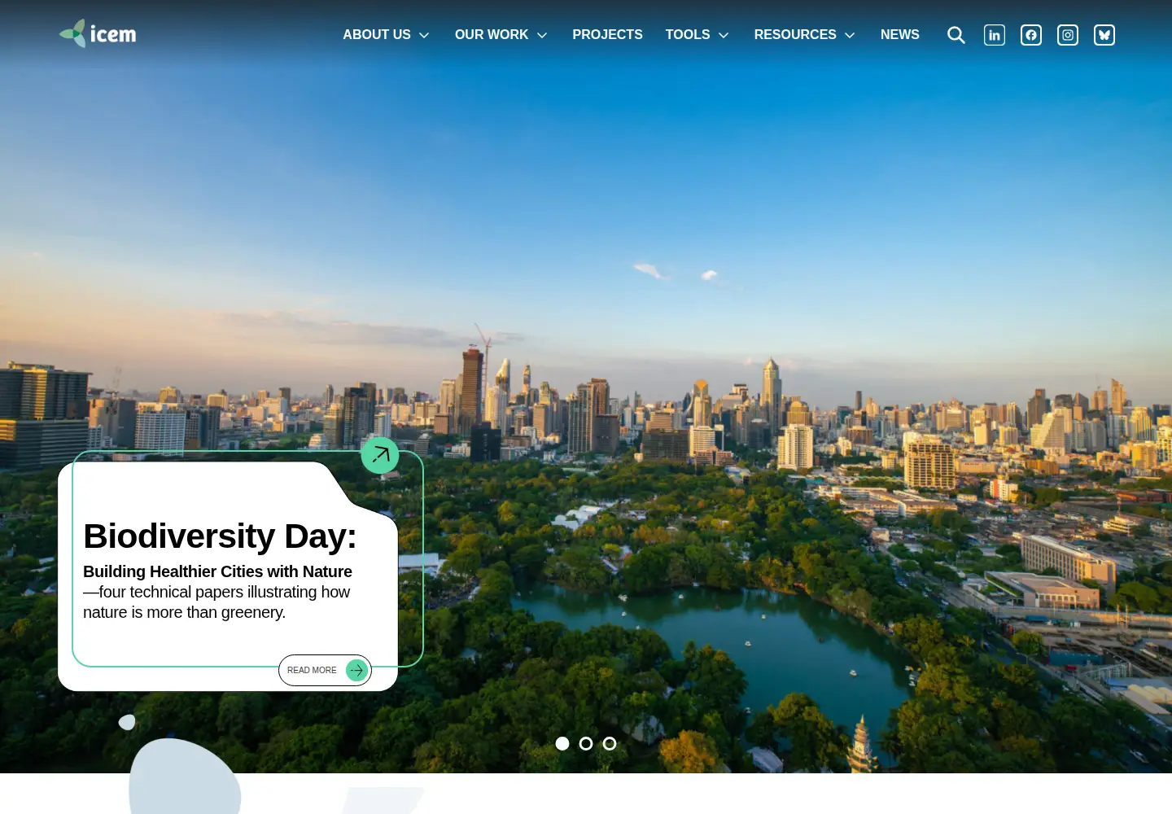Open the Instagram social icon
Viewport: 1172px width, 814px height.
(1068, 35)
